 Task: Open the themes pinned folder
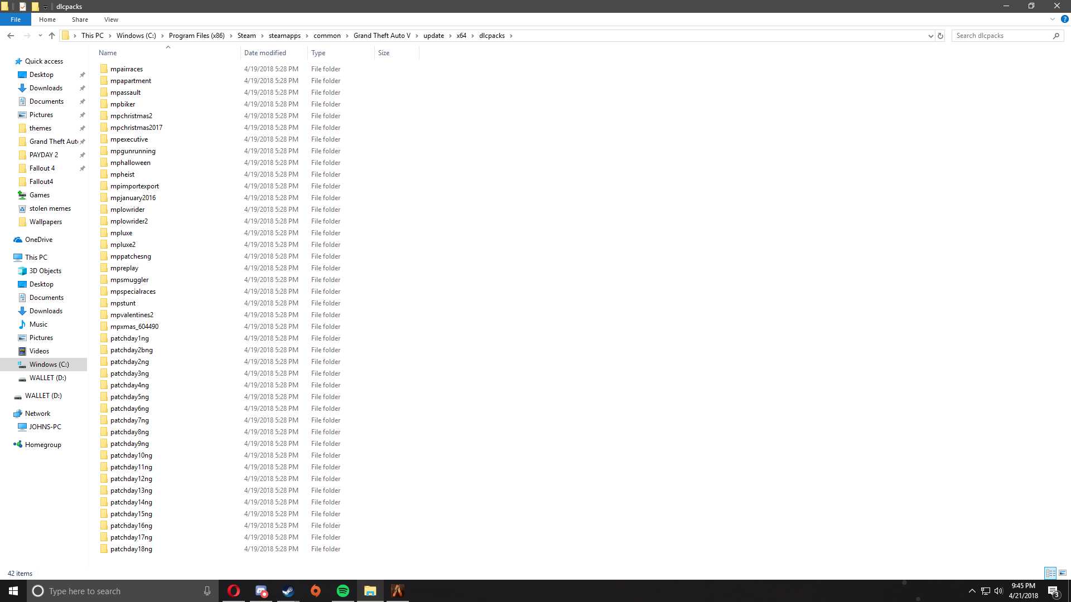(40, 128)
